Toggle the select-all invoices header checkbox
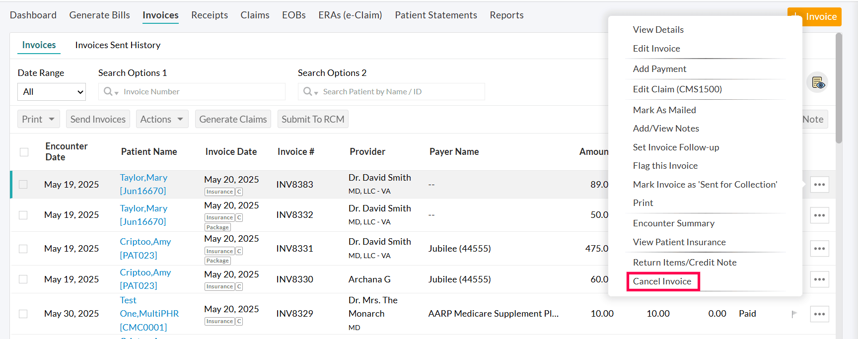Image resolution: width=858 pixels, height=339 pixels. [24, 152]
